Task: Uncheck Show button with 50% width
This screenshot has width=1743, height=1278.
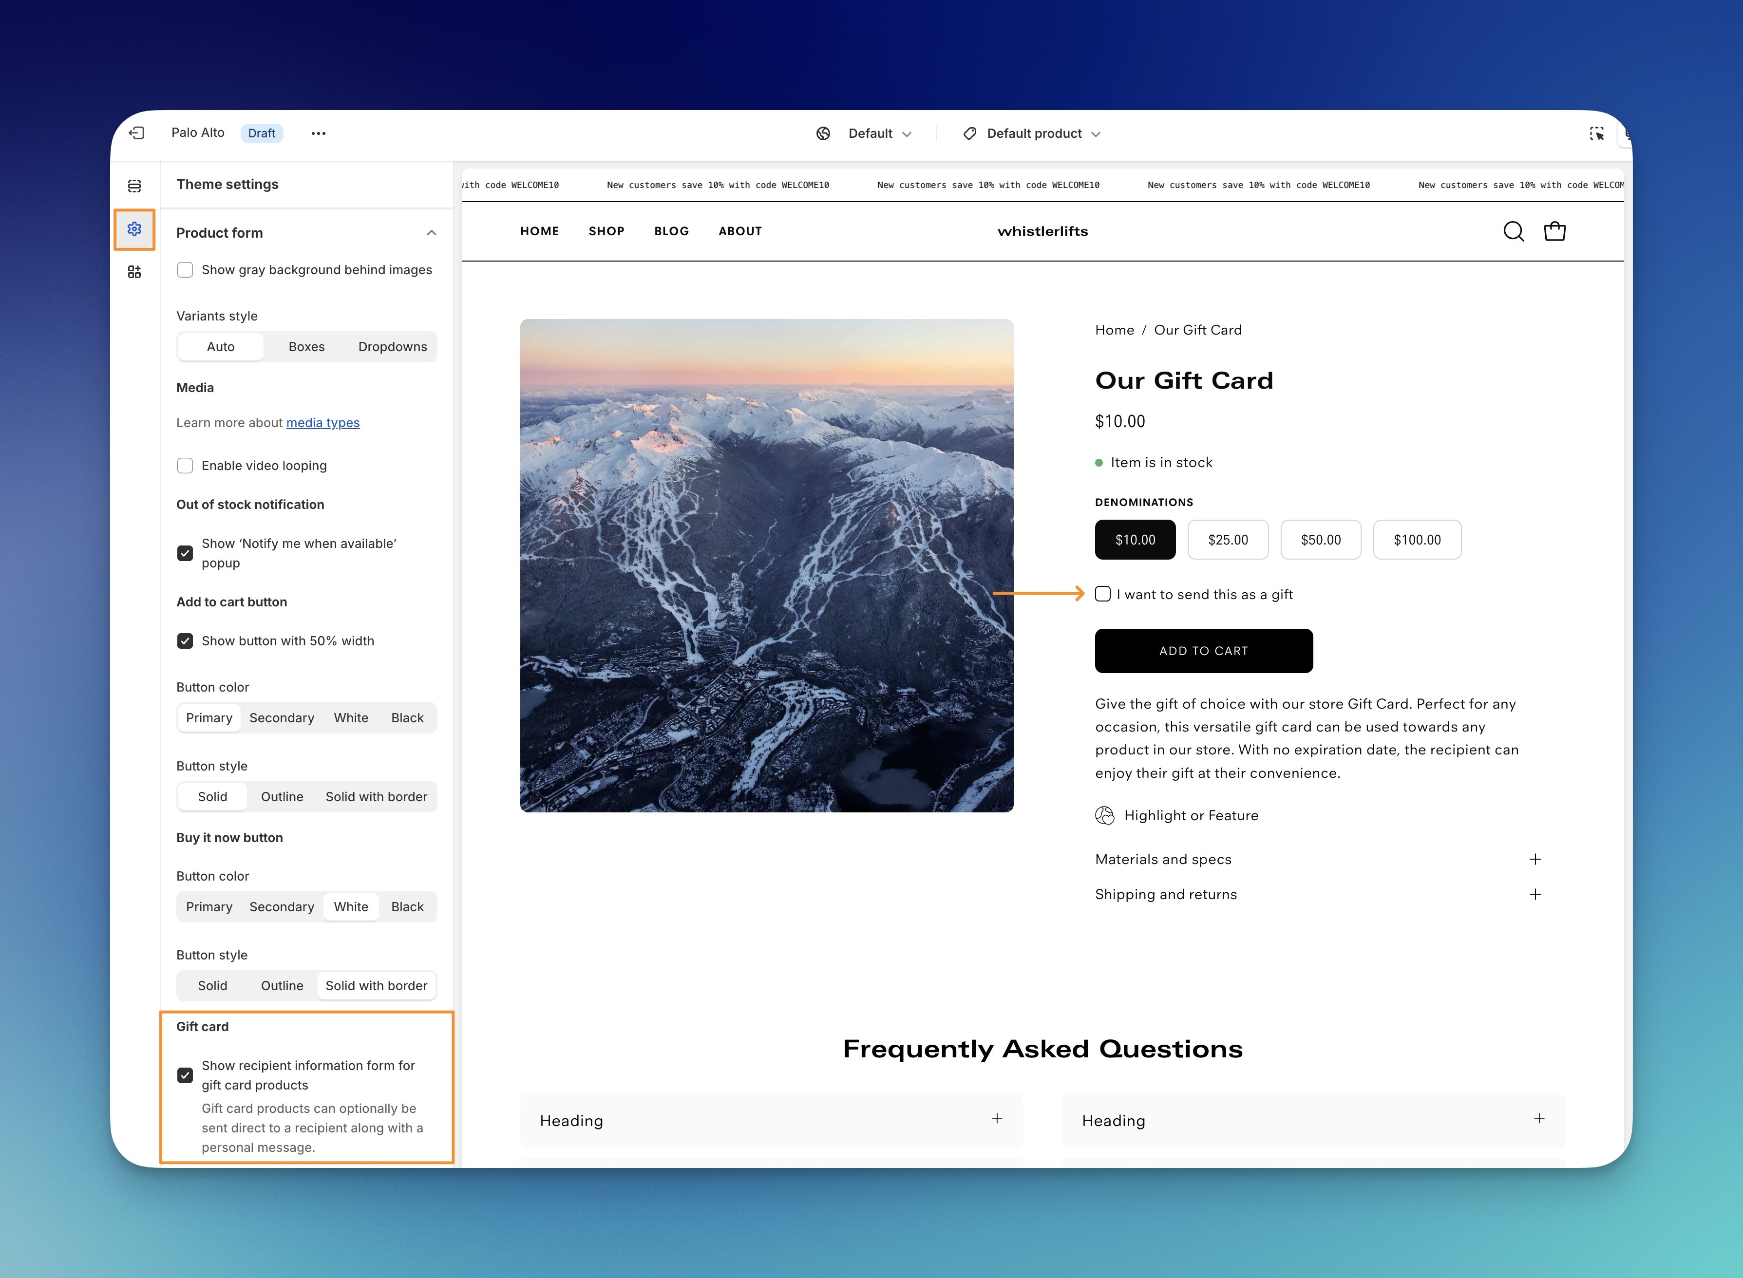Action: click(185, 641)
